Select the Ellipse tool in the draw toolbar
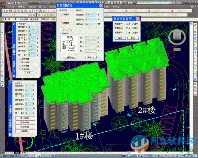Screen dimensions: 198x158 coord(2,55)
